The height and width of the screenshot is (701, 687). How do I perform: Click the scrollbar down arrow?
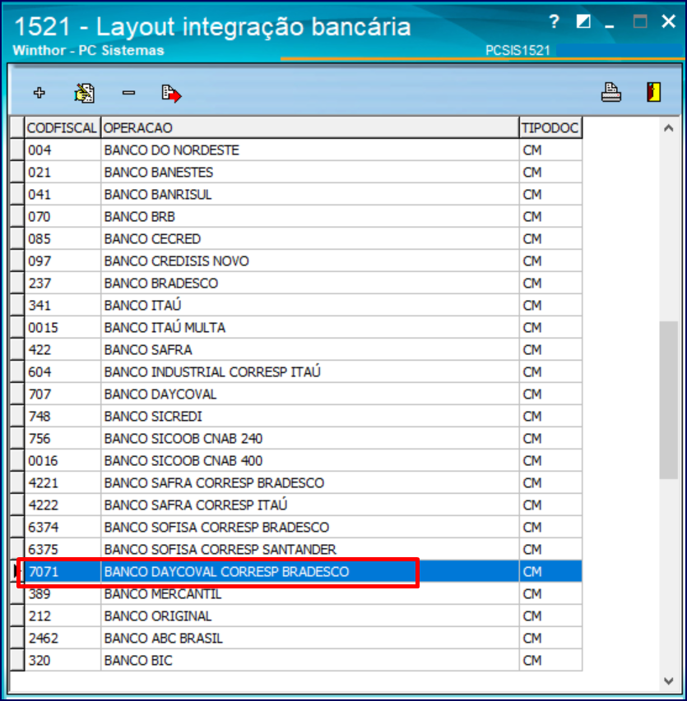[x=669, y=681]
